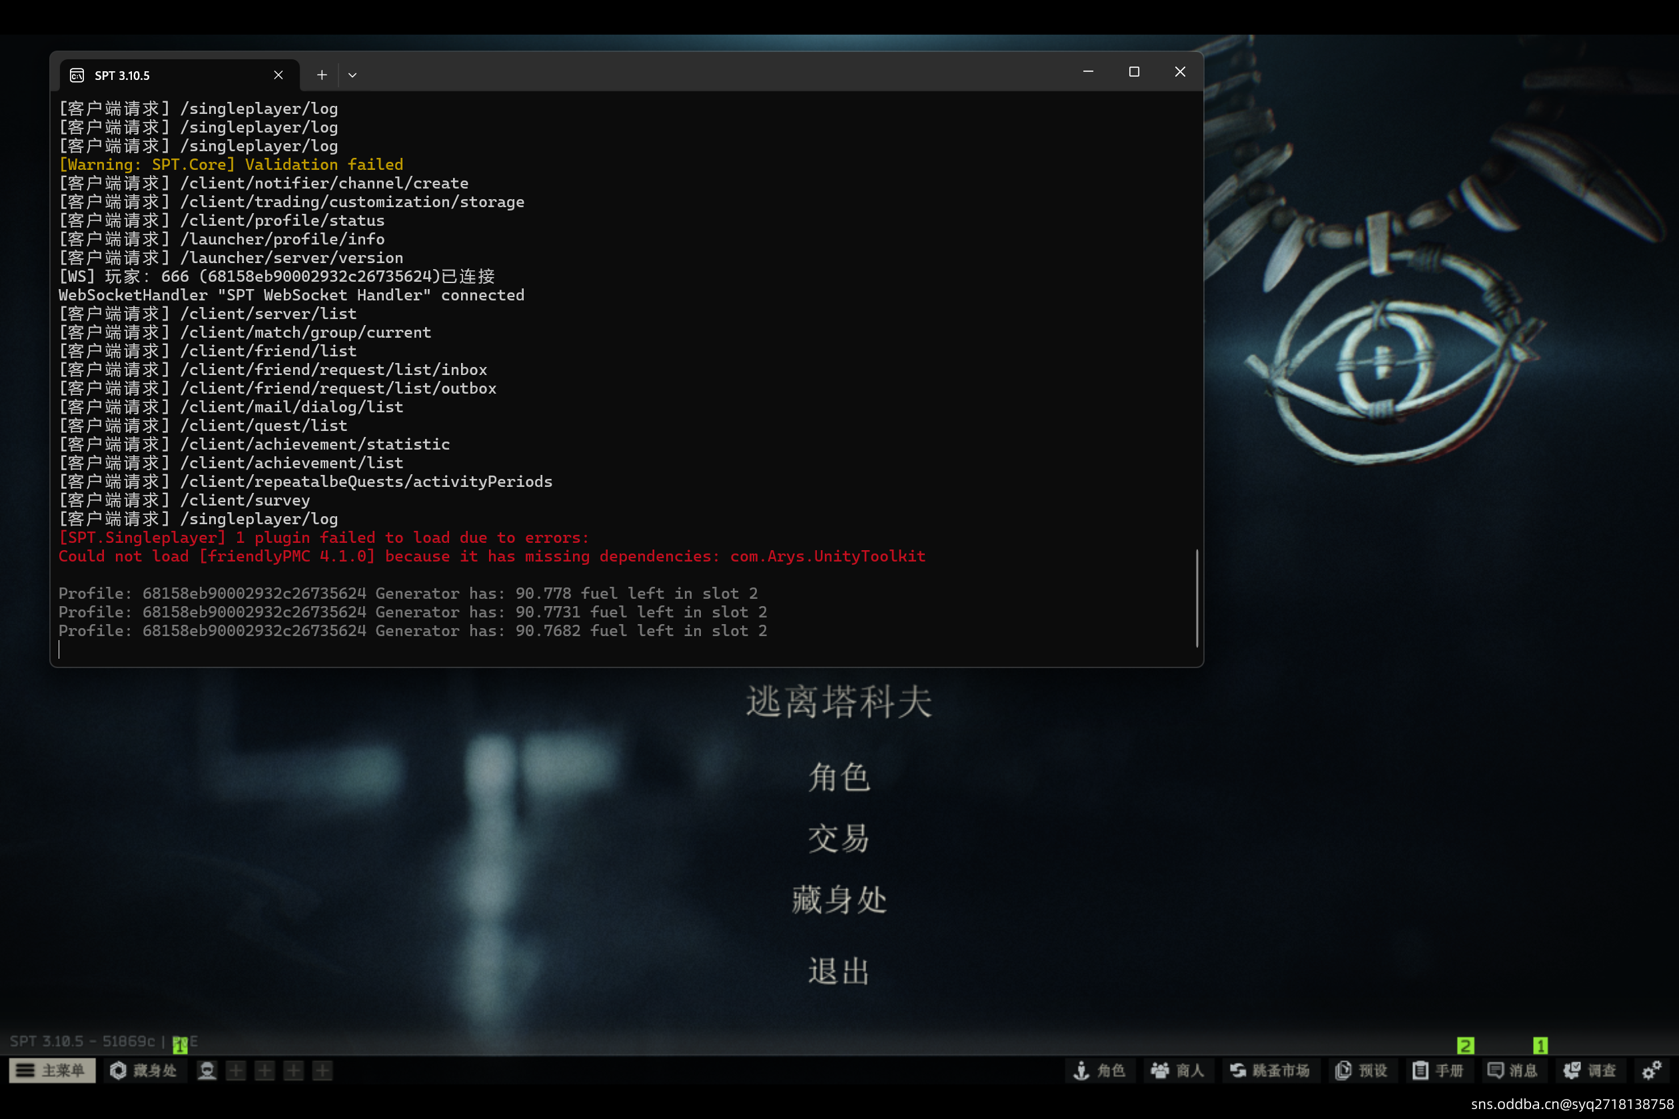This screenshot has height=1119, width=1679.
Task: Click the '1 plugin failed to load' error line
Action: (324, 538)
